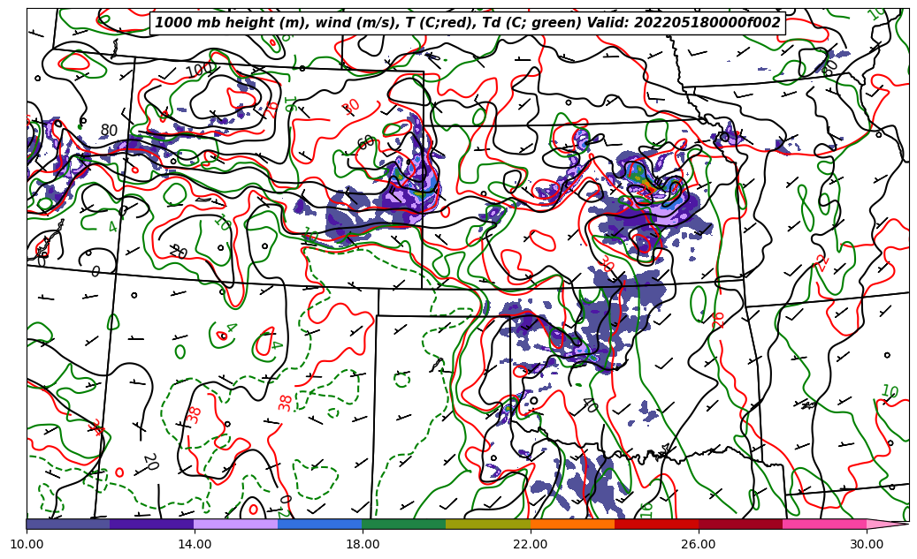Click the 18.00 colorbar tick label
Viewport: 917px width, 559px height.
(363, 544)
